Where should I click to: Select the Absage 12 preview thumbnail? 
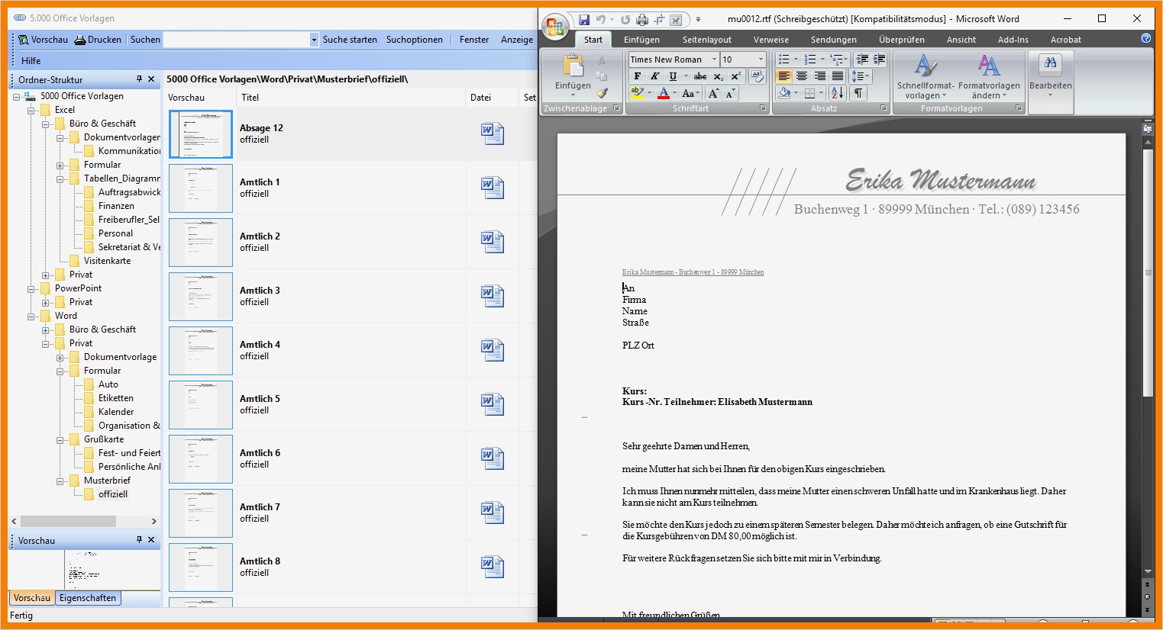[201, 134]
